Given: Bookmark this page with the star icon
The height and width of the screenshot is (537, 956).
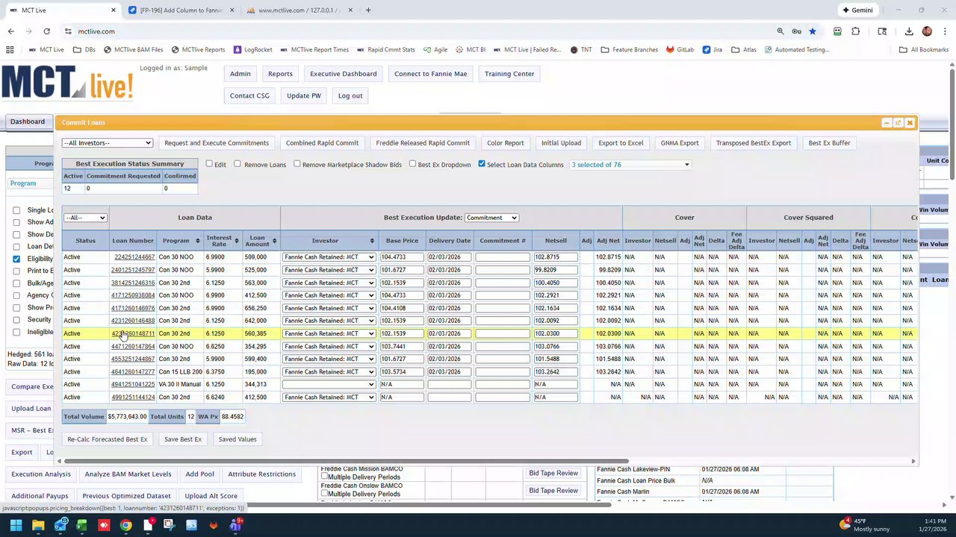Looking at the screenshot, I should coord(813,31).
